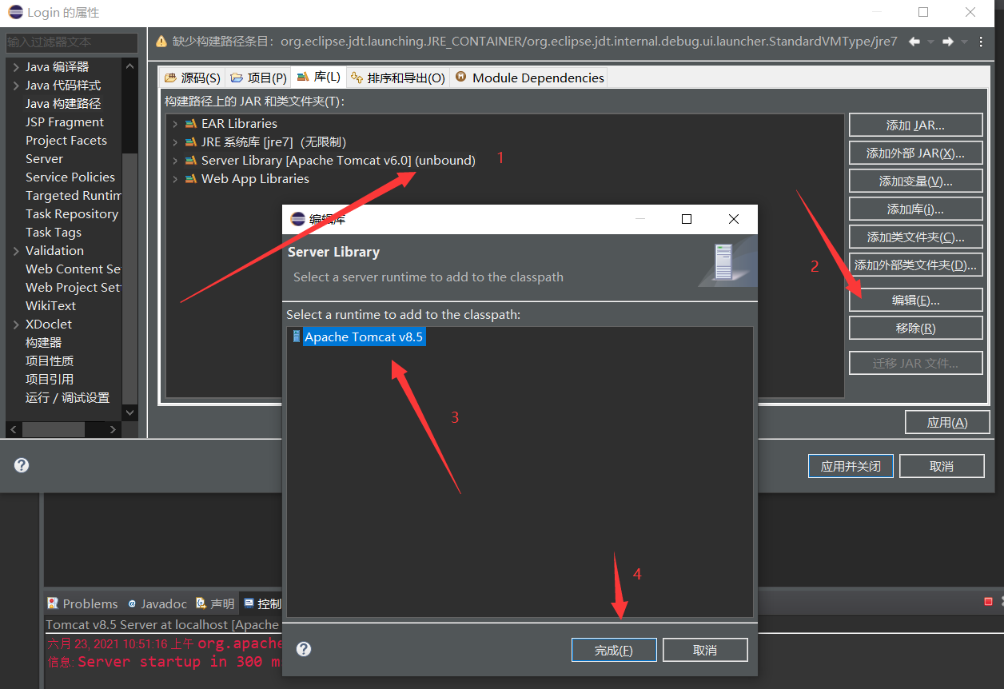Screen dimensions: 1004x689
Task: Click the red terminate icon in the console toolbar
Action: [x=989, y=601]
